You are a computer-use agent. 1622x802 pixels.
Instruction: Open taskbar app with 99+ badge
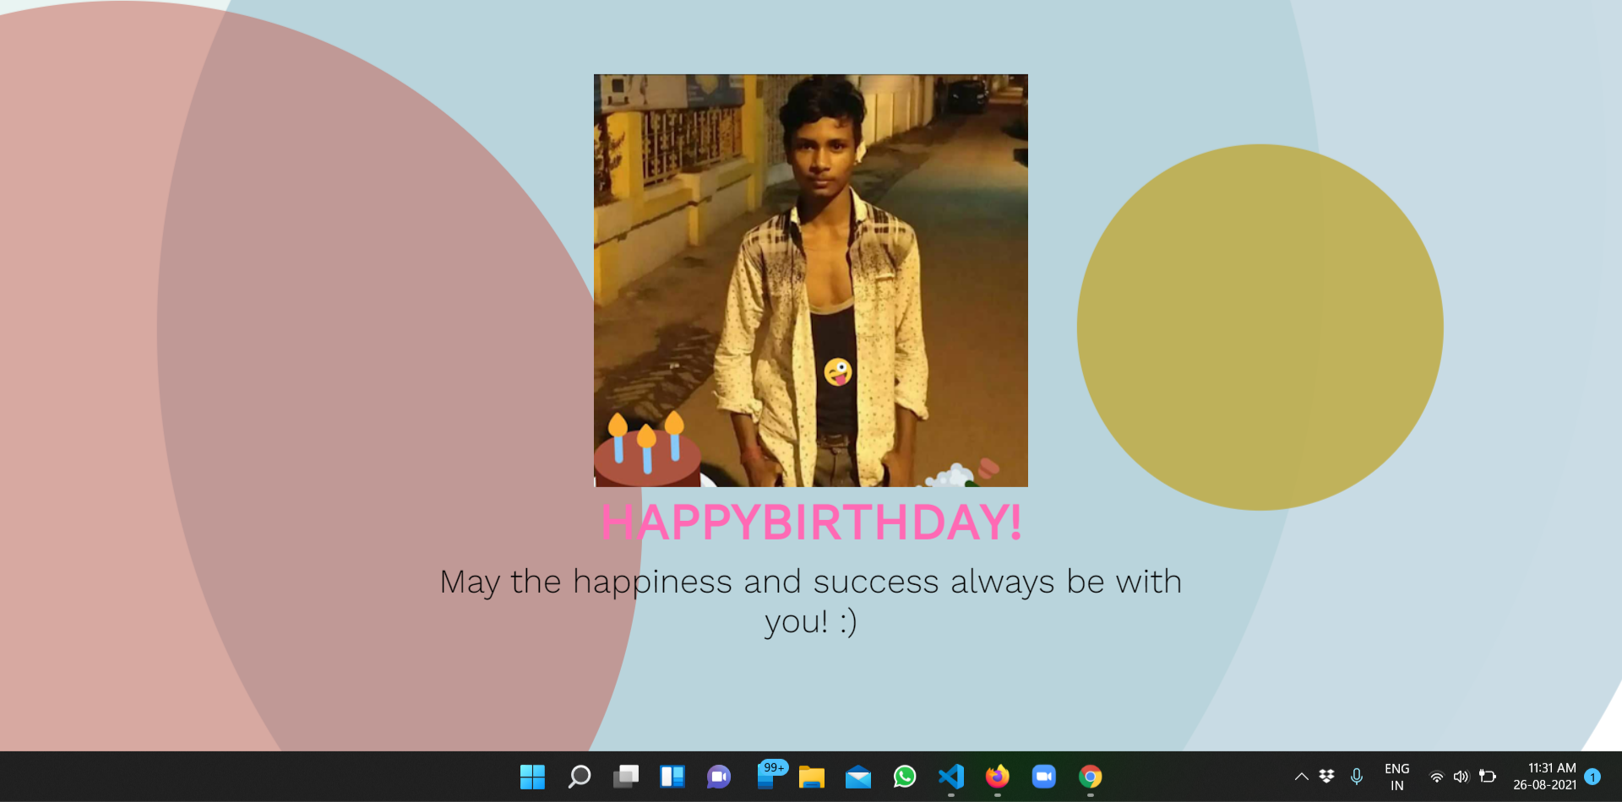click(767, 776)
